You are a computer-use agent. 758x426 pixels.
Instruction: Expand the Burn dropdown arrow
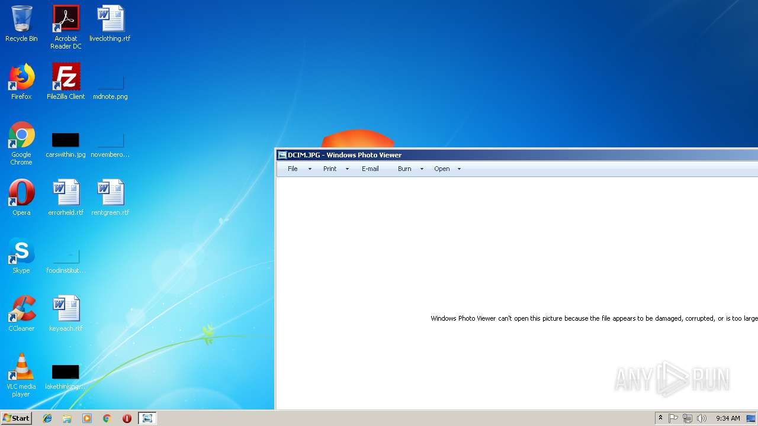click(422, 169)
